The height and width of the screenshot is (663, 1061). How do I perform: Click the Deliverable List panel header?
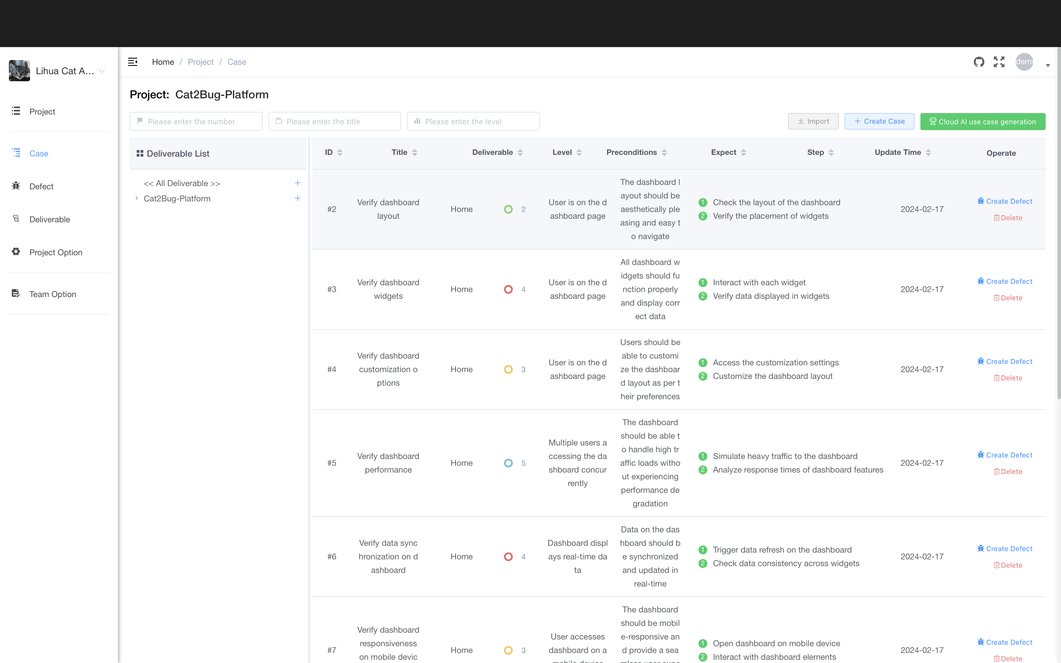(x=218, y=153)
